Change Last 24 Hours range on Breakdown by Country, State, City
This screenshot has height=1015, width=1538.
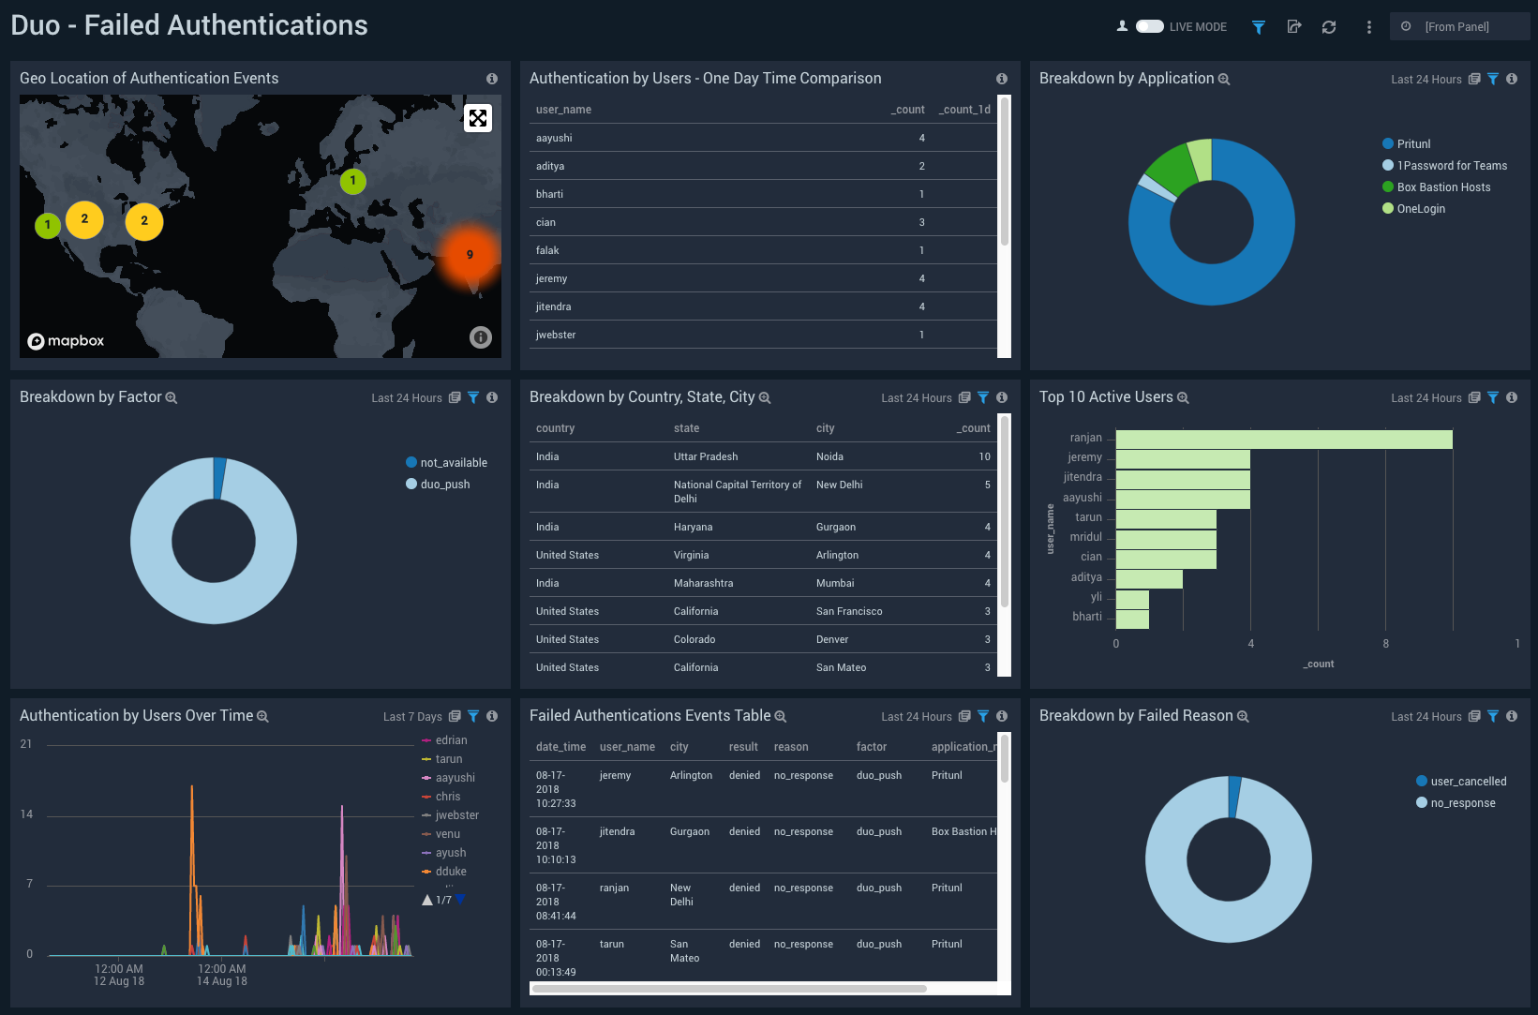[x=917, y=397]
